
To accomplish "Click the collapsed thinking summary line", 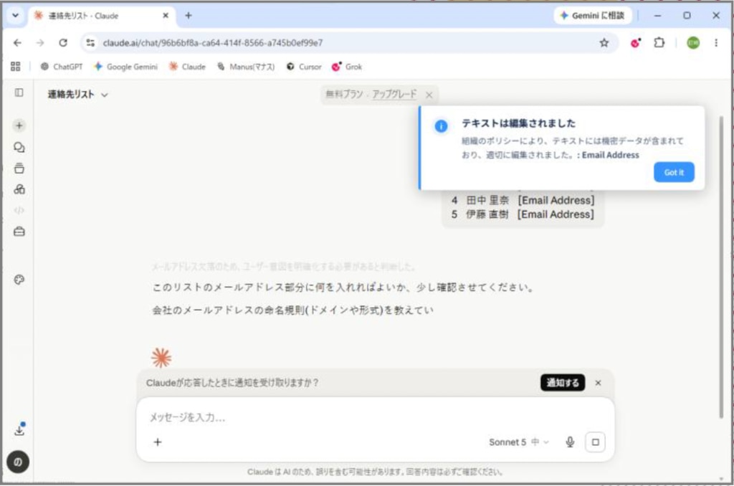I will pyautogui.click(x=283, y=267).
